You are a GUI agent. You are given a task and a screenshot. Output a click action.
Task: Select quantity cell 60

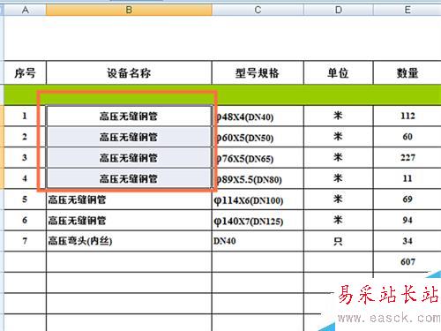tap(407, 137)
